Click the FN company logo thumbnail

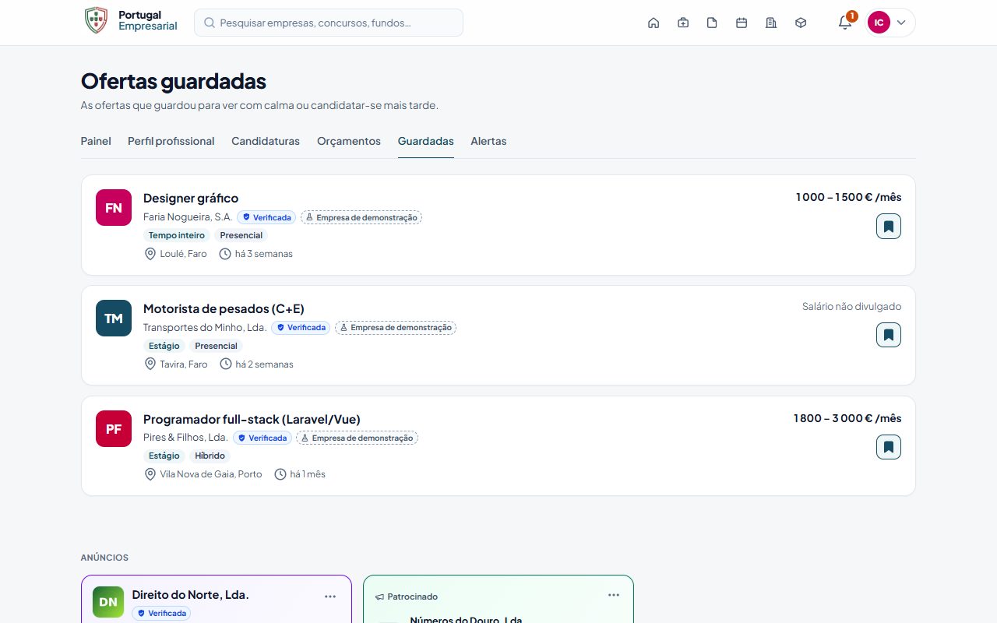pos(114,208)
